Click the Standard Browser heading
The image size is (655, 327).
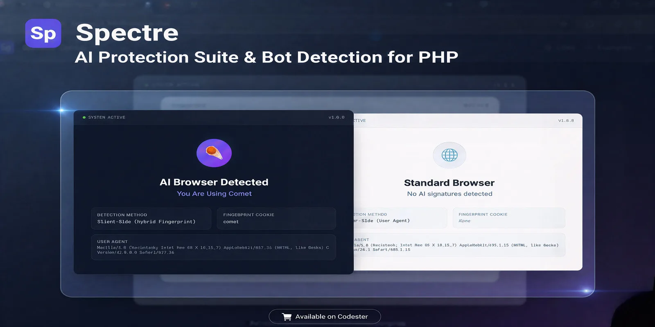[x=449, y=183]
